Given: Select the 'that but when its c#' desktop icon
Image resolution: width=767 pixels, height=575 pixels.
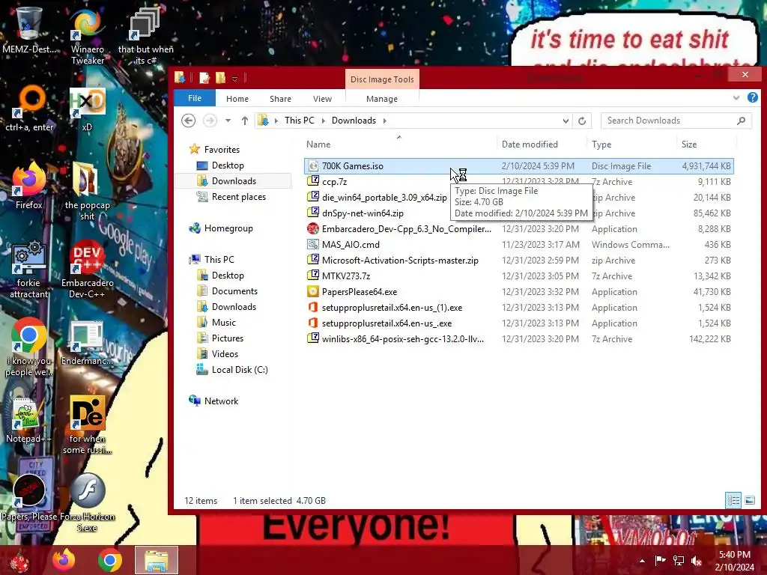Looking at the screenshot, I should [x=145, y=35].
